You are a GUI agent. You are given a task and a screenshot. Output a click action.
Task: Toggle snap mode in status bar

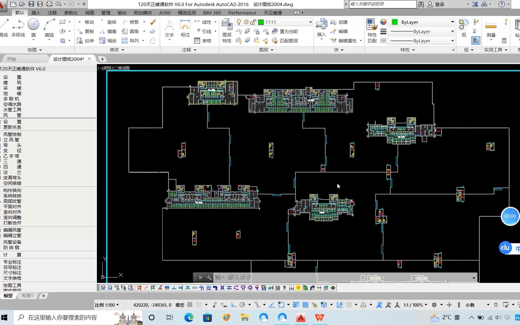point(199,305)
